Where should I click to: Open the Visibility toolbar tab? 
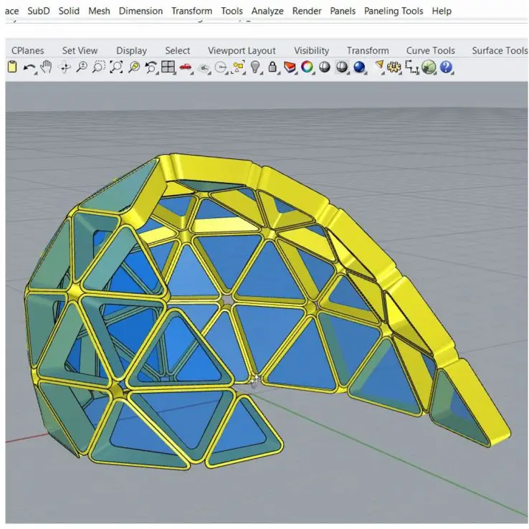pos(311,50)
